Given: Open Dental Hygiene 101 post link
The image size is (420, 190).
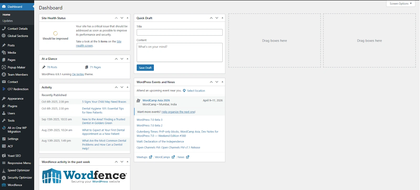Looking at the screenshot, I should 103,110.
